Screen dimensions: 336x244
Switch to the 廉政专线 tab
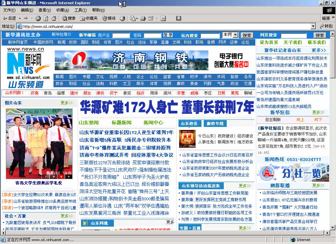point(215,124)
